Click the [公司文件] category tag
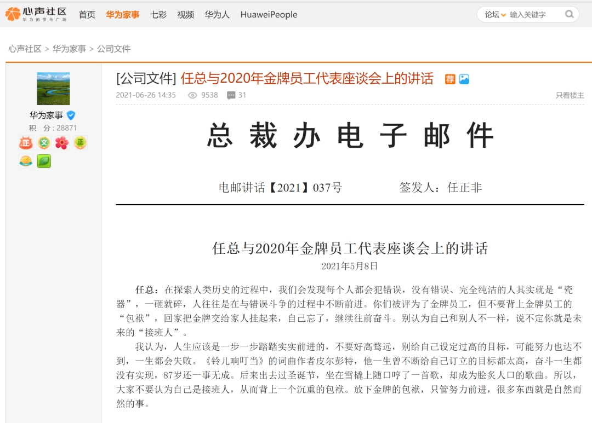The image size is (592, 423). tap(146, 78)
